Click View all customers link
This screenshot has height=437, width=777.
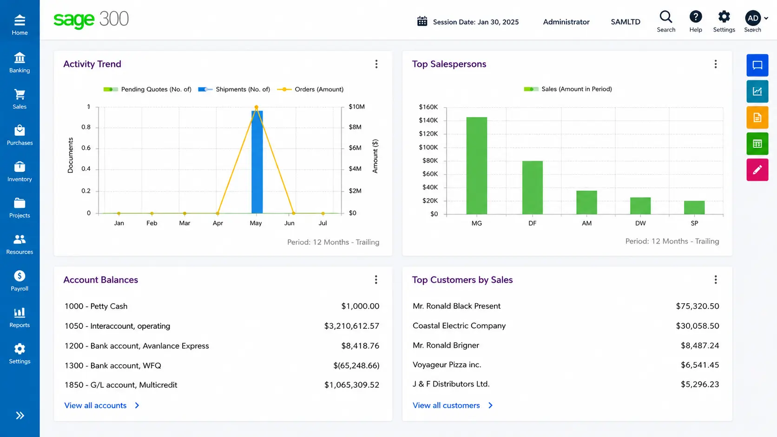[x=453, y=405]
